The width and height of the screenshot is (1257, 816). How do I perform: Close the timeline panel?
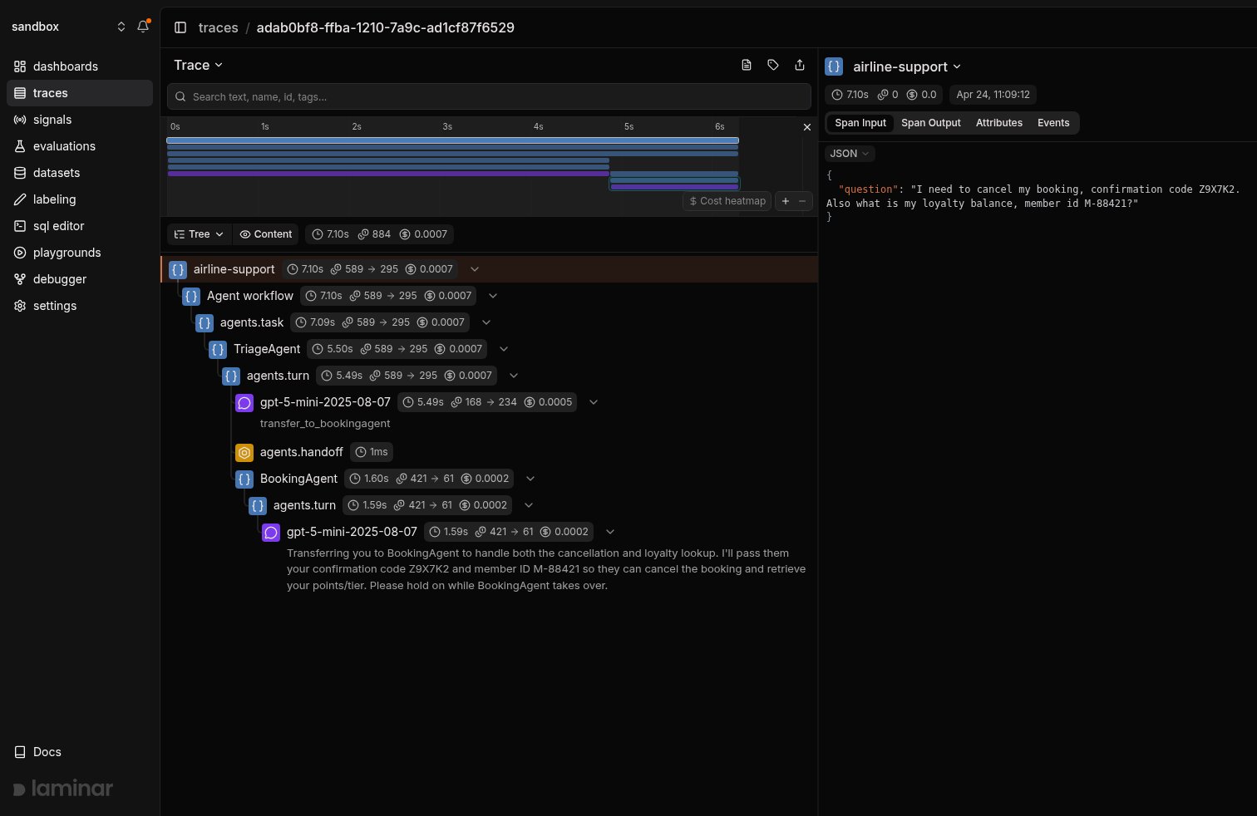click(x=806, y=127)
